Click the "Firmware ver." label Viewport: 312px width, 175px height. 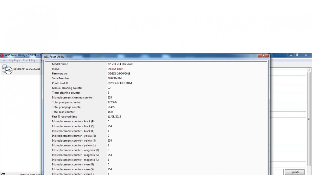(60, 74)
